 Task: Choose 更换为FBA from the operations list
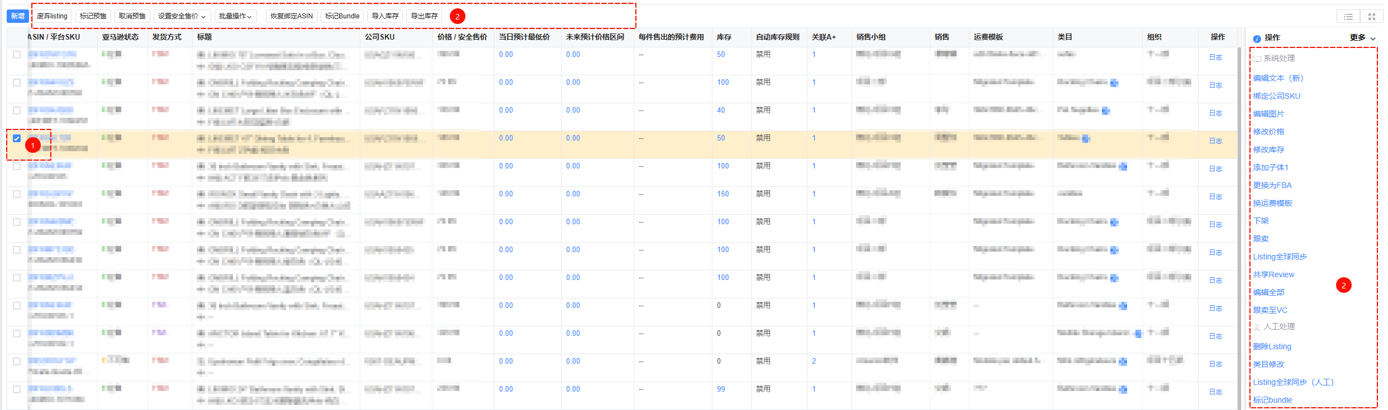click(x=1272, y=185)
